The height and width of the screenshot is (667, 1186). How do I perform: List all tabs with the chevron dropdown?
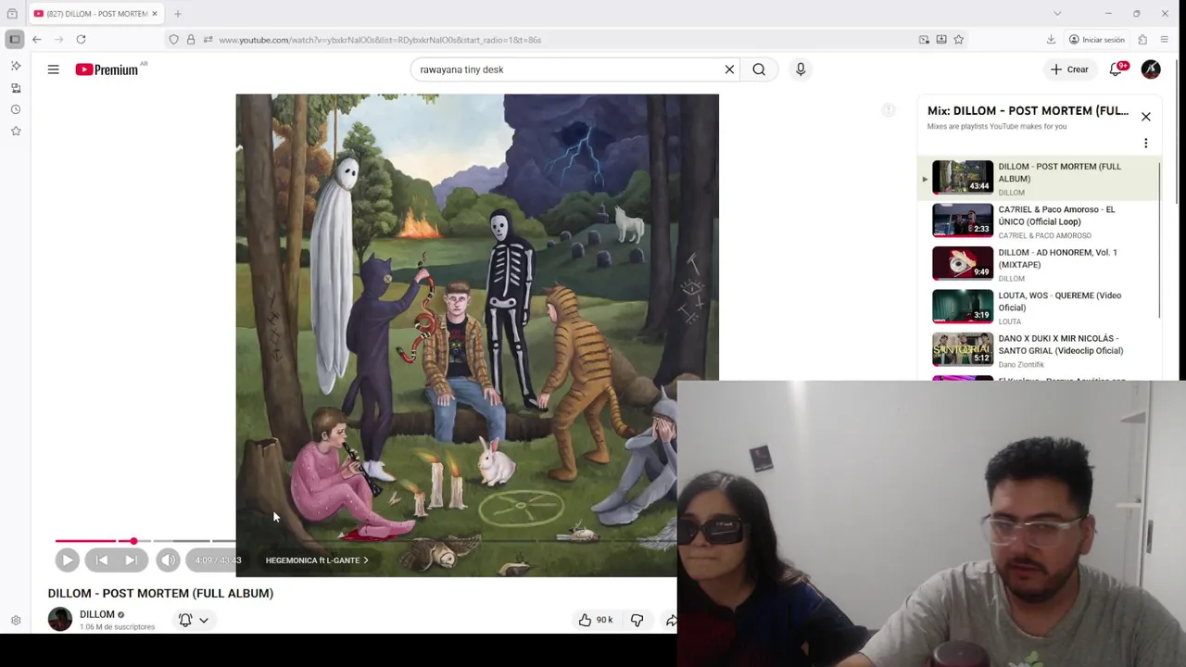(x=1057, y=14)
